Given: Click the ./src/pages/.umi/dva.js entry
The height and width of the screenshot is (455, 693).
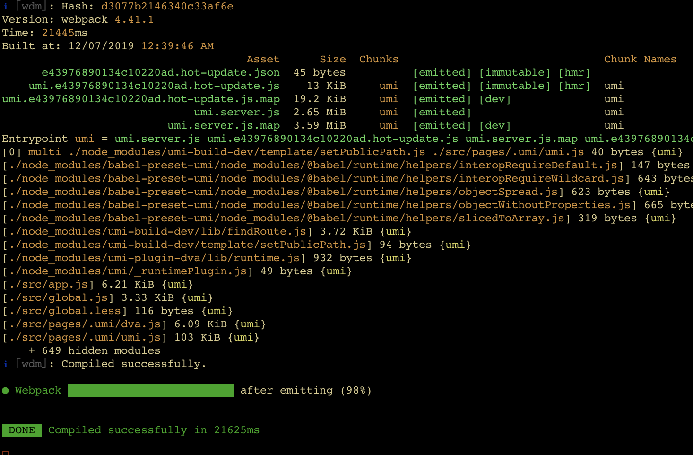Looking at the screenshot, I should click(x=134, y=324).
